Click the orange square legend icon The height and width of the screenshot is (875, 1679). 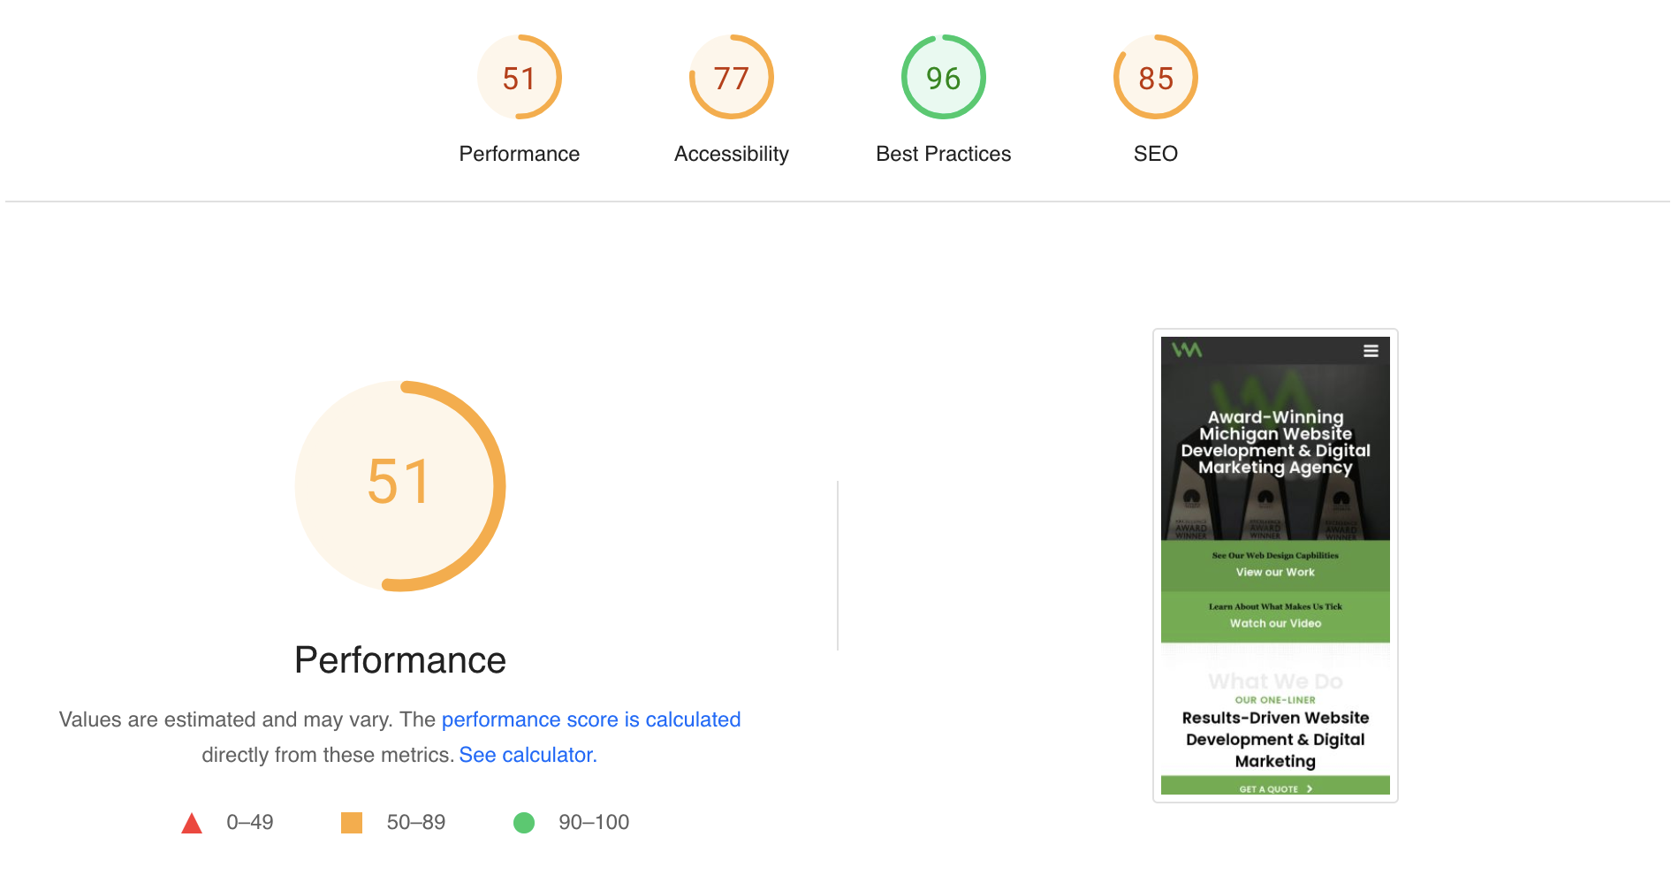(352, 823)
